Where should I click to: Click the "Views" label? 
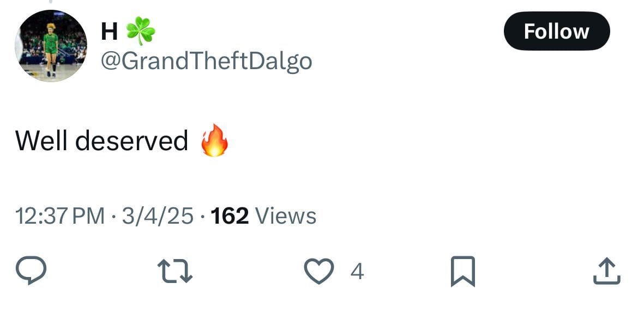point(286,216)
